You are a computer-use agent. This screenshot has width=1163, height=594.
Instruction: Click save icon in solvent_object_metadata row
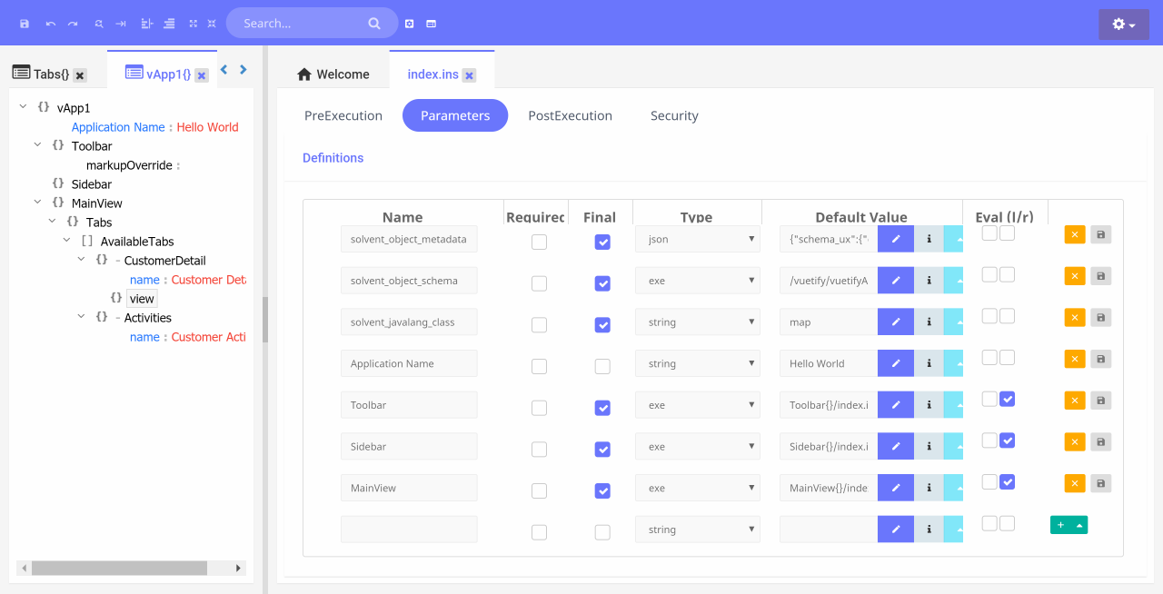pos(1100,235)
